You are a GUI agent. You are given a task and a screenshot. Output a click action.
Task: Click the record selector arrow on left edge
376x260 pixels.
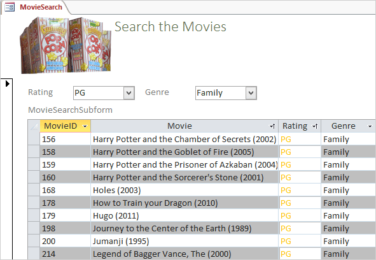(x=7, y=83)
